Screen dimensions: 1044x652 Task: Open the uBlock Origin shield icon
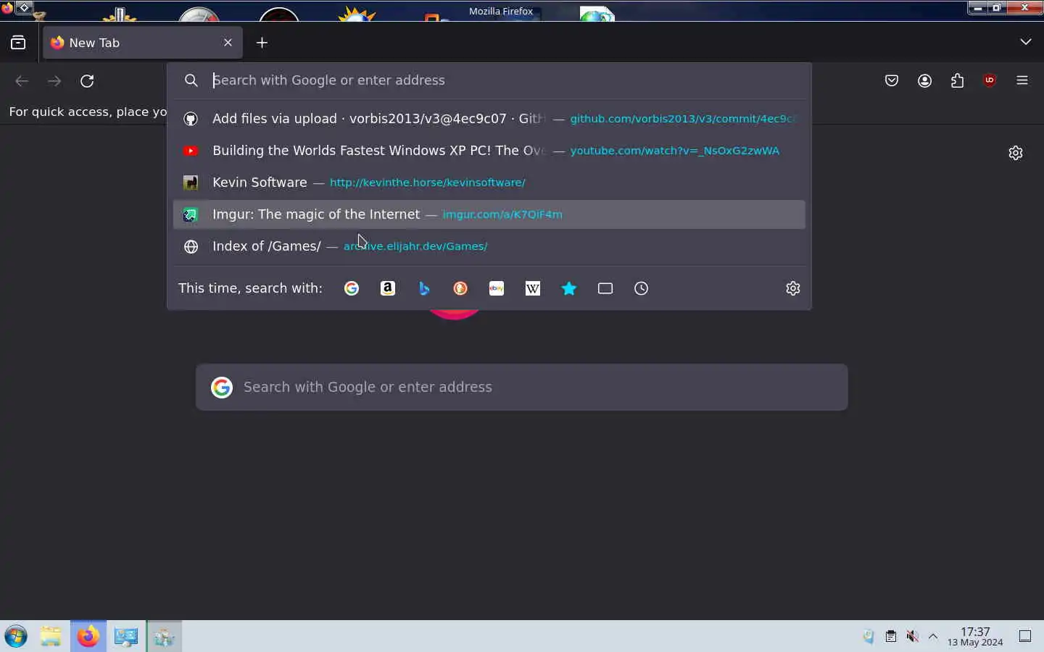click(990, 80)
